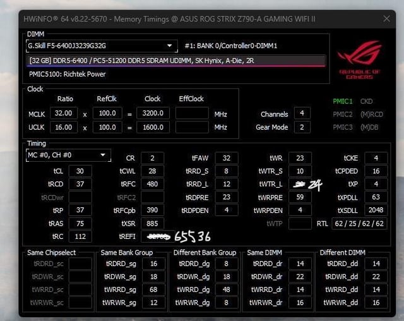Viewport: 404px width, 321px height.
Task: Click the tWRRD_dg value 48
Action: 227,289
